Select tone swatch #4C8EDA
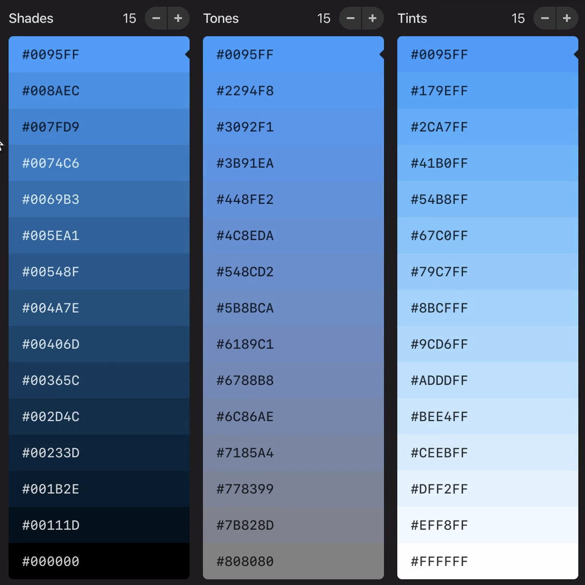 tap(293, 235)
